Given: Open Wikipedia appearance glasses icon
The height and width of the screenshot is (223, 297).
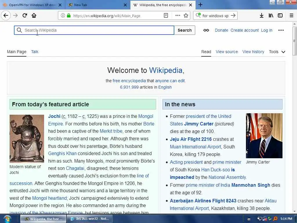Looking at the screenshot, I should click(206, 30).
